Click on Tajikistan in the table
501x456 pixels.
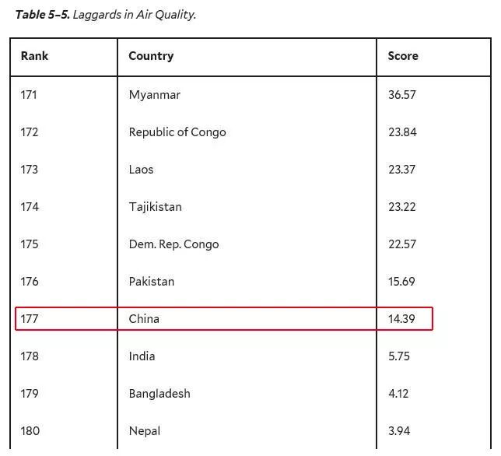point(155,207)
